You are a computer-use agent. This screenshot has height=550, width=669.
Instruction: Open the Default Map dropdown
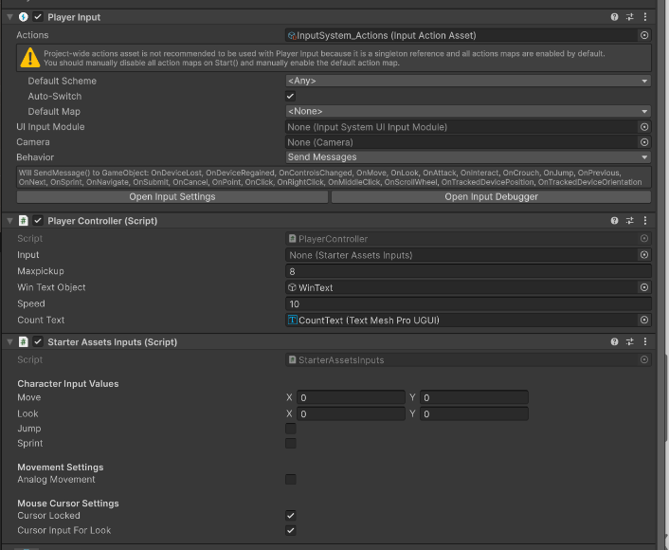(x=468, y=112)
